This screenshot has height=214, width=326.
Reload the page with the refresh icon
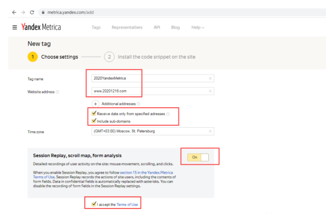point(32,12)
